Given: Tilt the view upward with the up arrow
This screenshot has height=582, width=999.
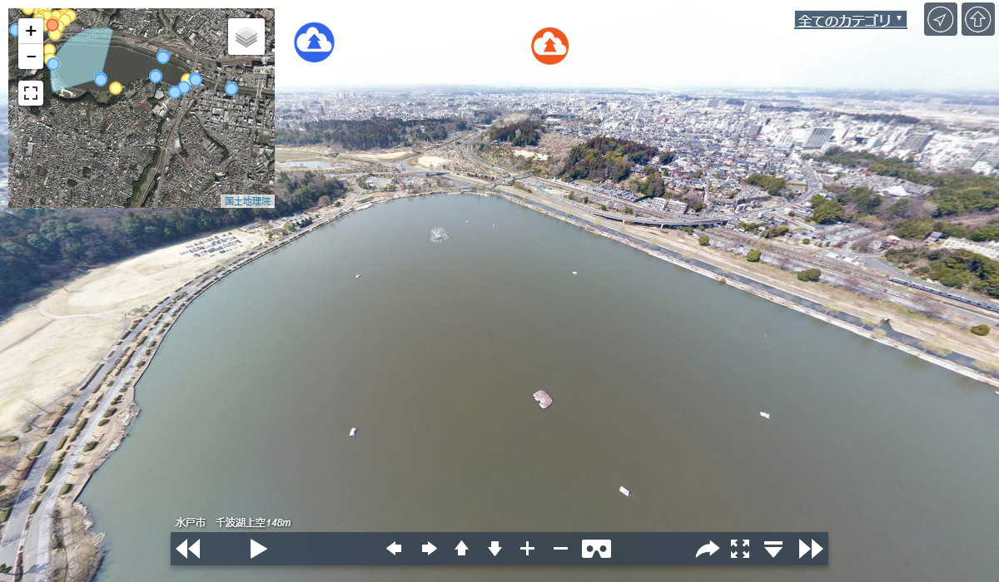Looking at the screenshot, I should [x=461, y=549].
